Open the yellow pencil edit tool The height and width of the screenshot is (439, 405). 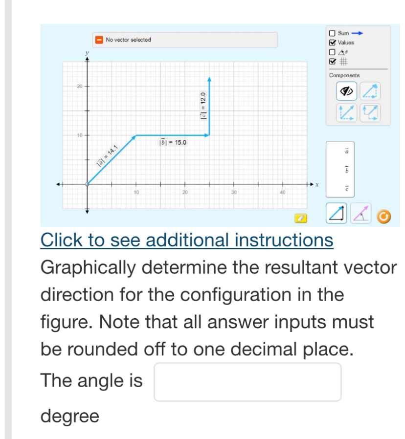click(301, 218)
